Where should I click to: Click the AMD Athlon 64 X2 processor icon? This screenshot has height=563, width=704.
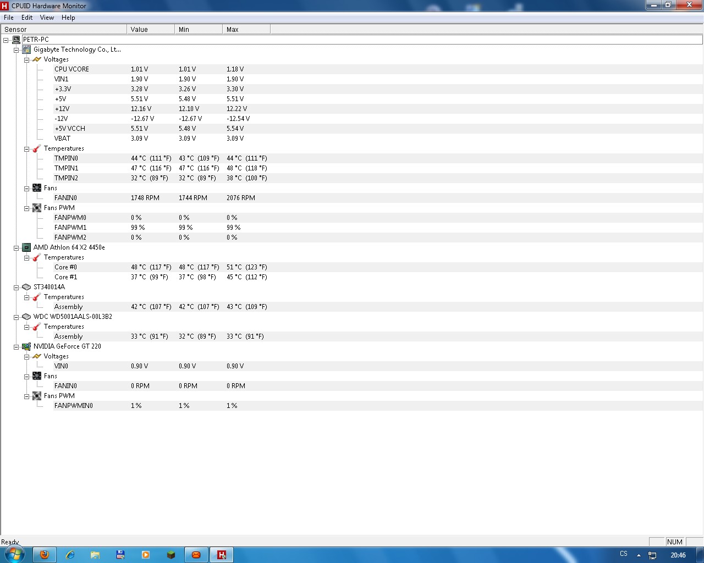click(26, 247)
